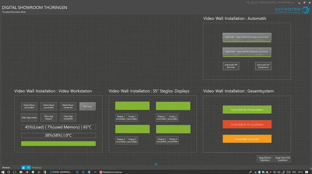The width and height of the screenshot is (312, 174).
Task: Click the RDP reset button
Action: click(88, 106)
